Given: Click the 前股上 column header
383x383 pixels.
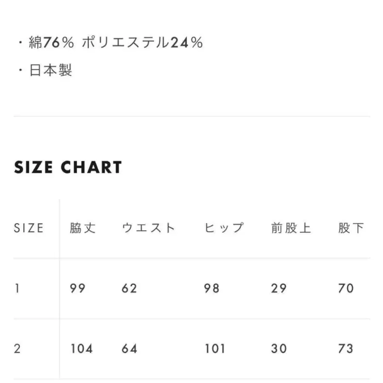Looking at the screenshot, I should (291, 228).
